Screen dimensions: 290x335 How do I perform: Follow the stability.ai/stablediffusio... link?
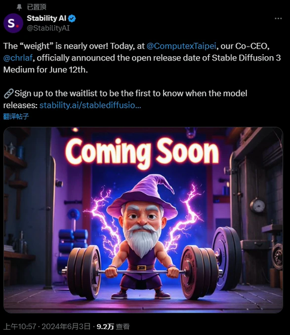[90, 105]
